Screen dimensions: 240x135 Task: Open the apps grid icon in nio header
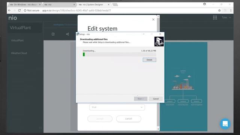coord(215,18)
